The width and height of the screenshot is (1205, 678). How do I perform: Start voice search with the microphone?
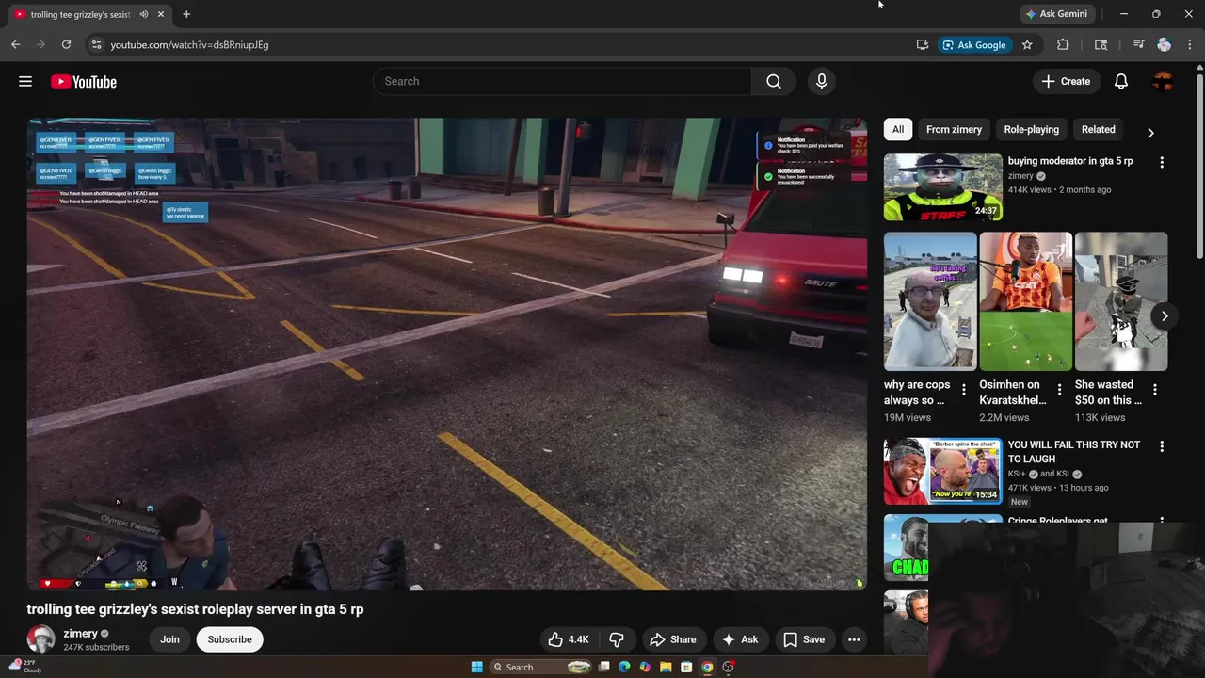822,82
